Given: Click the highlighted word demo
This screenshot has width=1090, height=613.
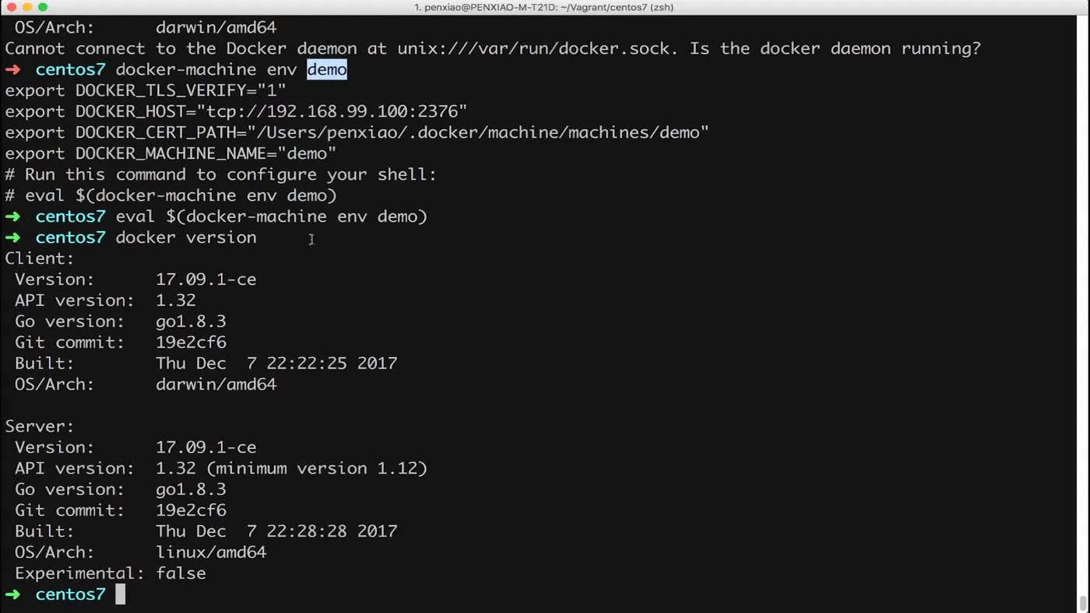Looking at the screenshot, I should point(327,70).
